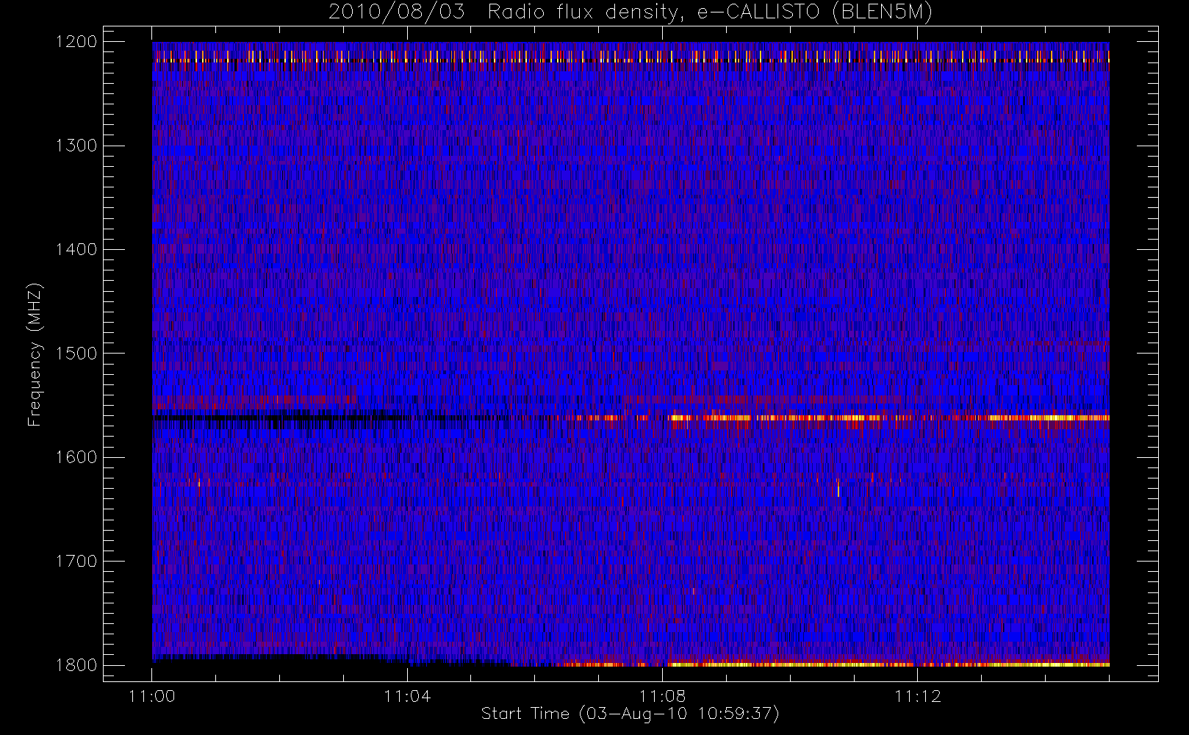The height and width of the screenshot is (735, 1189).
Task: Select the 1300 frequency tick label
Action: [76, 146]
